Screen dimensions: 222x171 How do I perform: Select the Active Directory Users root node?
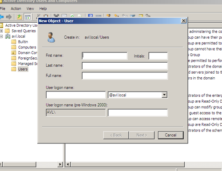coord(21,25)
